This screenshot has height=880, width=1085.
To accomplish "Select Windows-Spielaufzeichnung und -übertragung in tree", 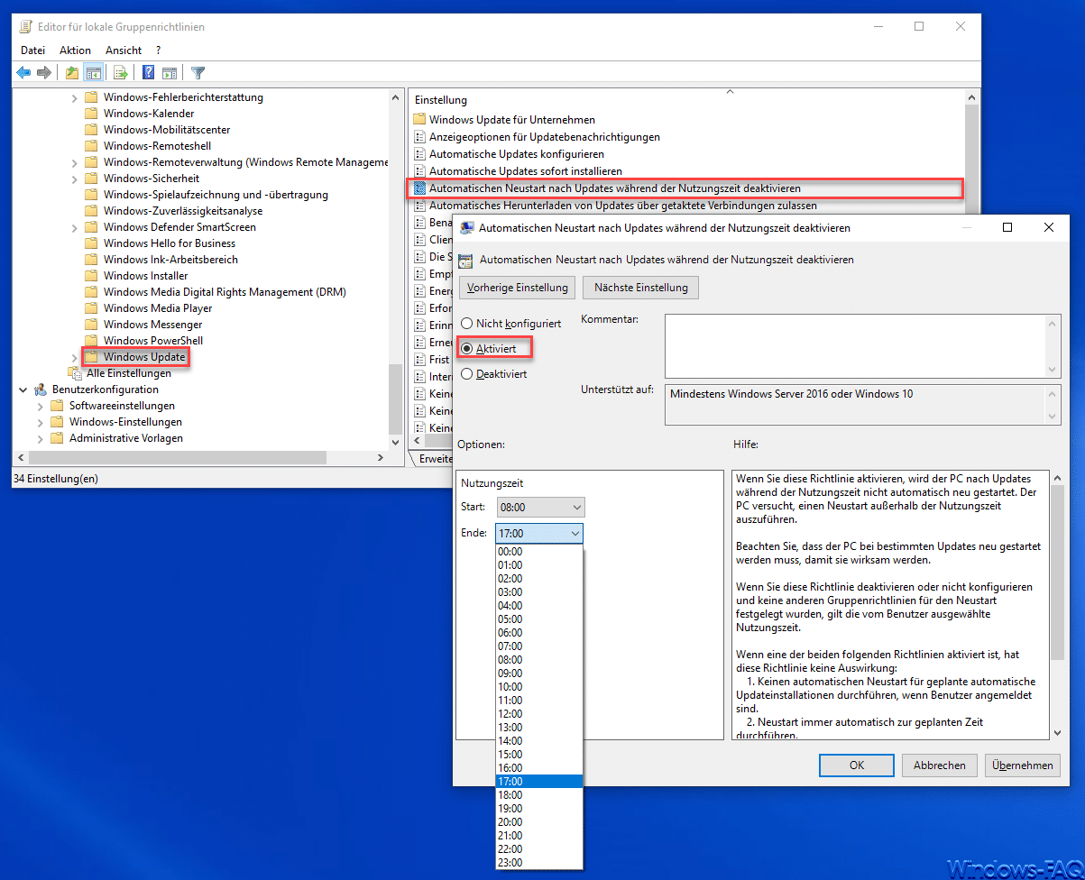I will 216,195.
